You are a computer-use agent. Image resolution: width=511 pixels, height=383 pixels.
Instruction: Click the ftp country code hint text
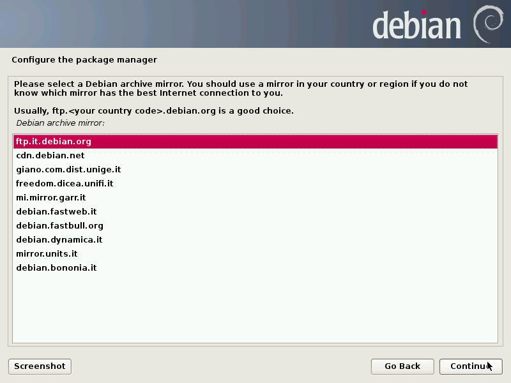tap(154, 111)
